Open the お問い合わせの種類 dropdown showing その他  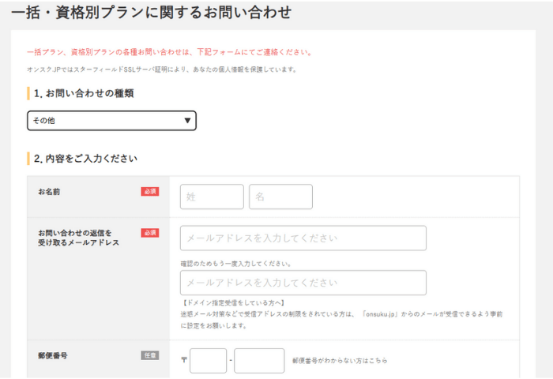coord(111,121)
